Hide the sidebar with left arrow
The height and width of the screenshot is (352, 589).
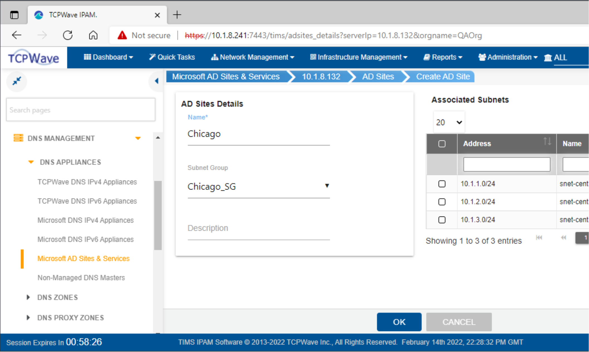click(x=156, y=81)
